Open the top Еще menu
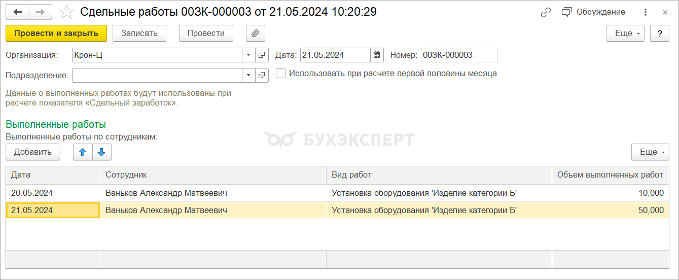Viewport: 679px width, 280px height. point(625,33)
